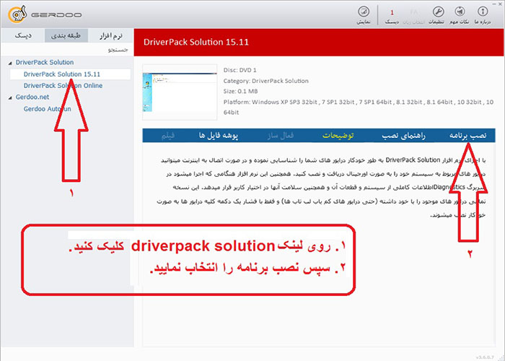Switch to the نرم افزار sidebar tab
Screen dimensions: 505x361
[111, 35]
